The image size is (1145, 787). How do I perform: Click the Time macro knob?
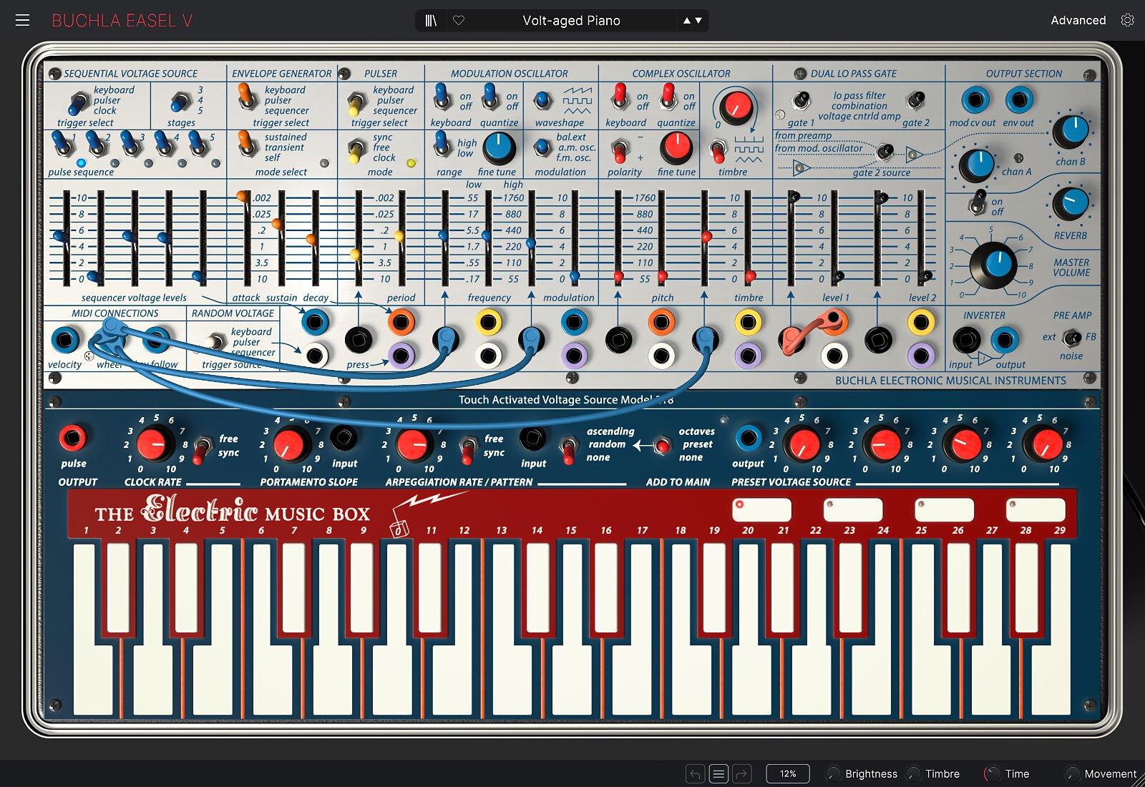[x=992, y=773]
